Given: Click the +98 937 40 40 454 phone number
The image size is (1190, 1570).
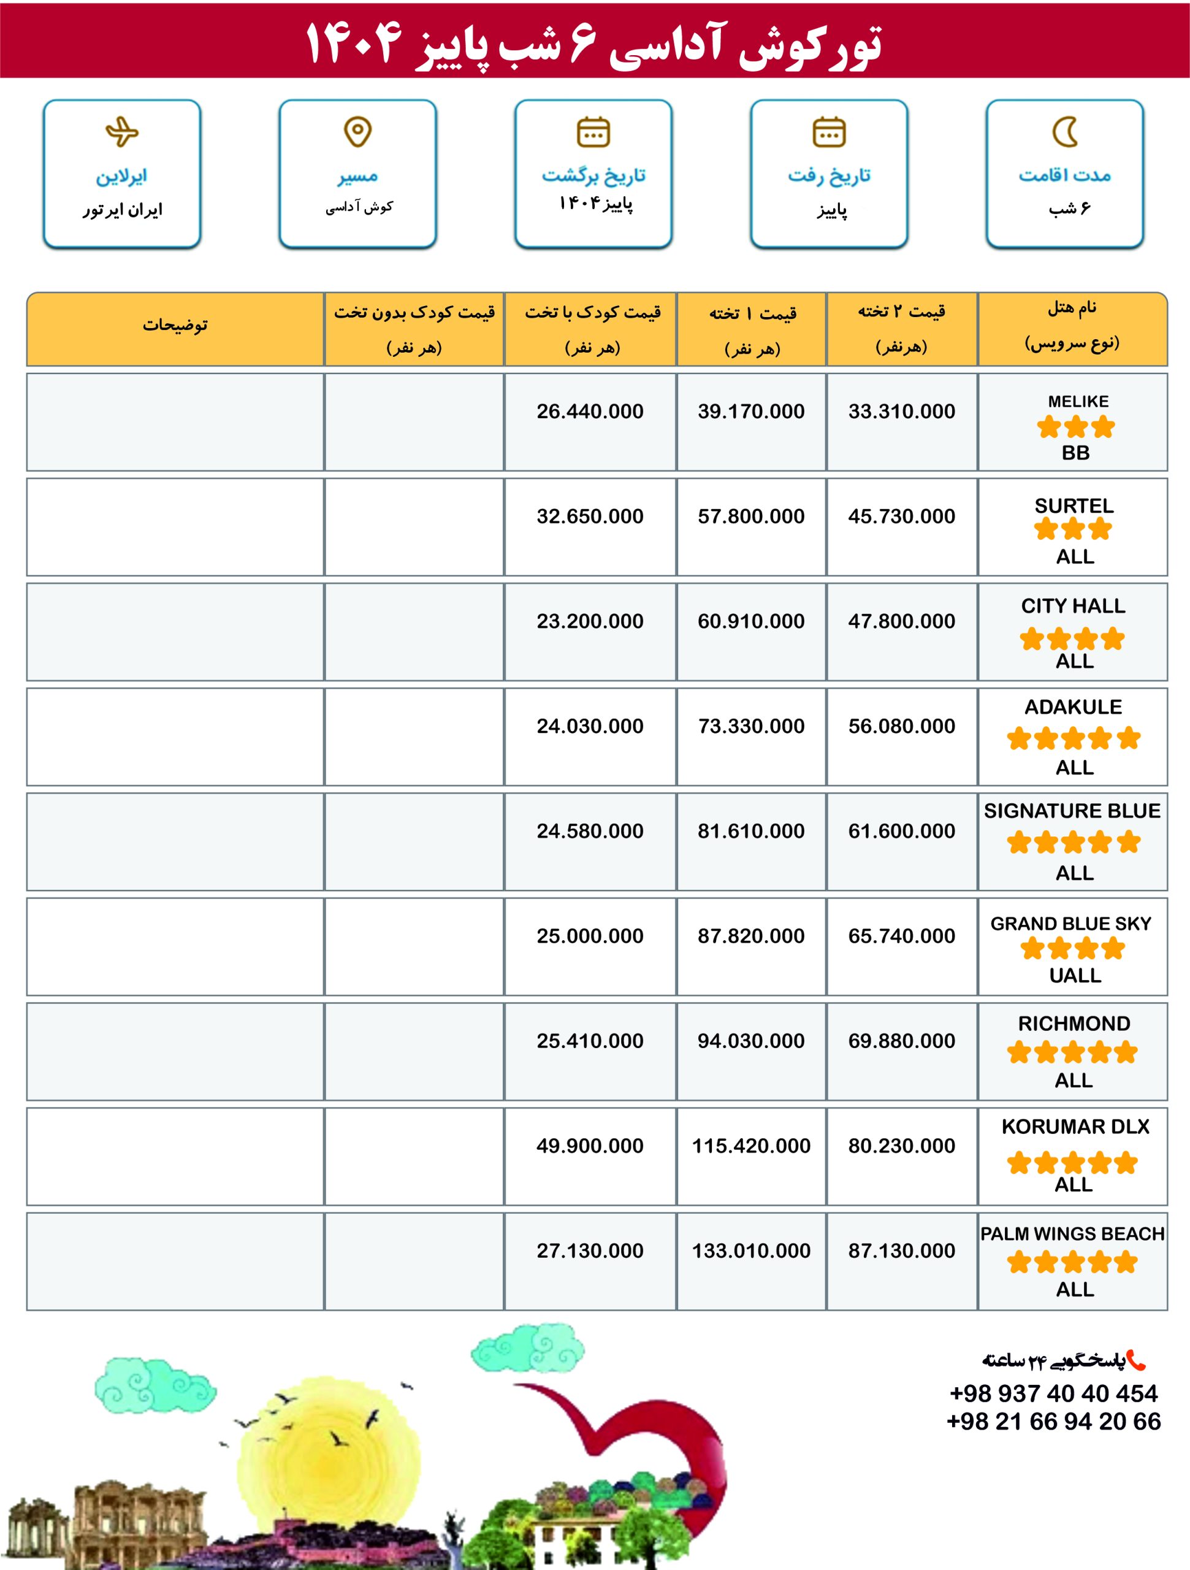Looking at the screenshot, I should click(1053, 1393).
